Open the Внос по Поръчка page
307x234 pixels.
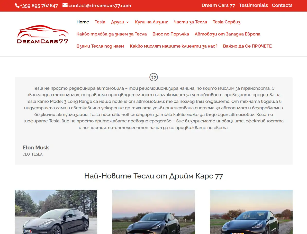tap(170, 34)
